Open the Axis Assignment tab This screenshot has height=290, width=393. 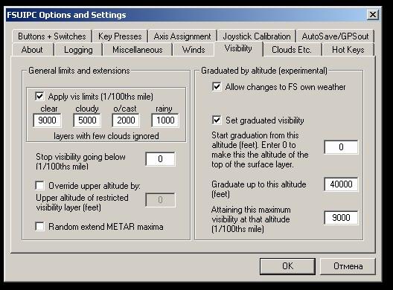pos(182,36)
